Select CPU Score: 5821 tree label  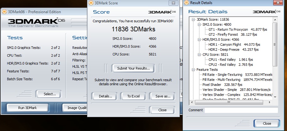[x=215, y=55]
